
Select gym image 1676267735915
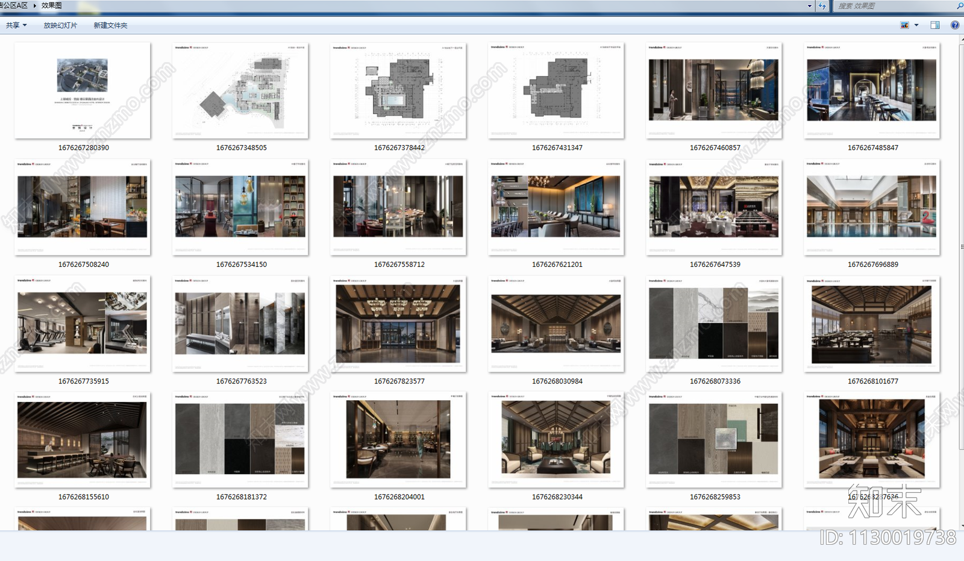point(83,324)
